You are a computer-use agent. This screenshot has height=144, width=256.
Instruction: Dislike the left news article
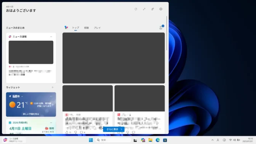tap(75, 133)
